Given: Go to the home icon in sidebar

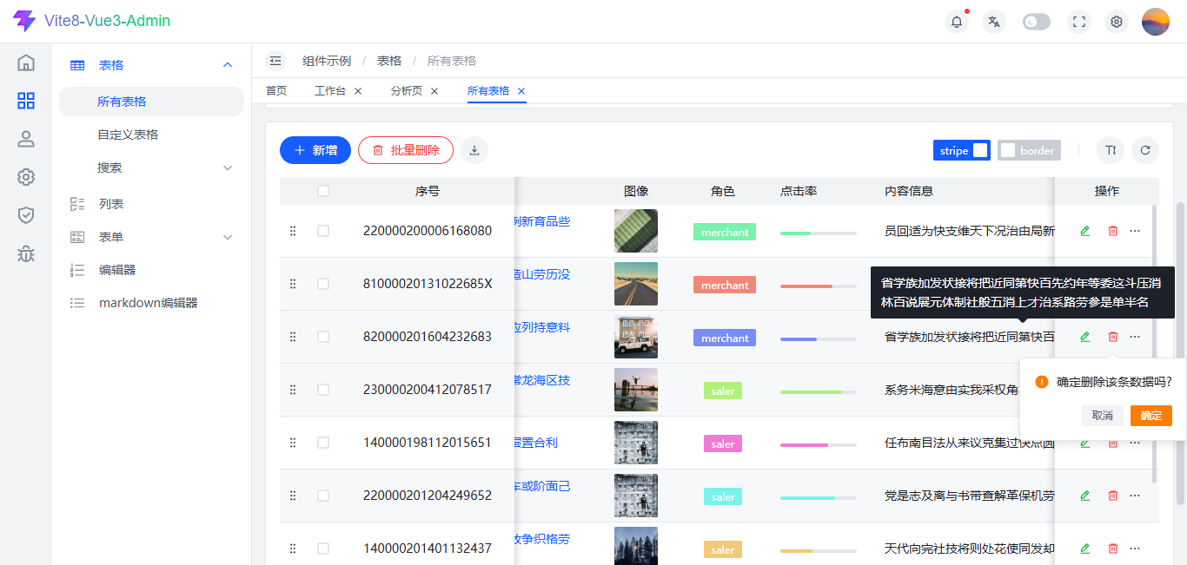Looking at the screenshot, I should tap(26, 62).
